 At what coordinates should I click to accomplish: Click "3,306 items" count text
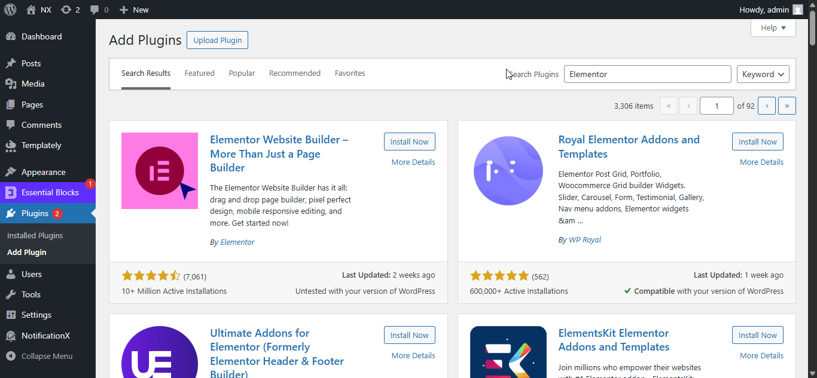pos(633,106)
